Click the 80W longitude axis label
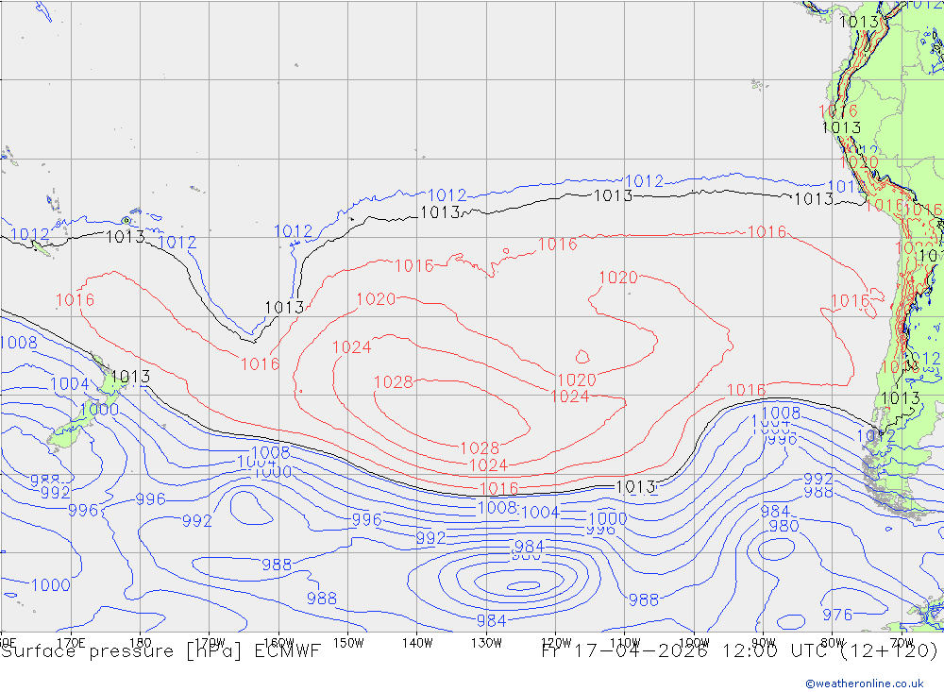 click(x=833, y=643)
